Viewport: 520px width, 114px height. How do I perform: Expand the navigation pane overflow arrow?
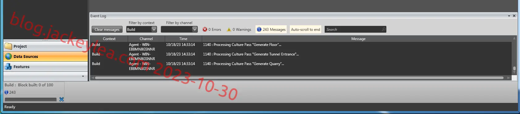point(83,76)
